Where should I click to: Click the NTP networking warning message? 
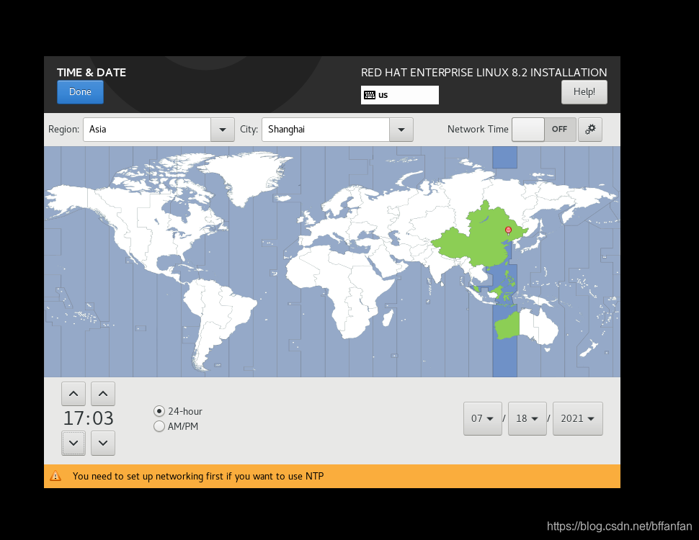coord(198,477)
